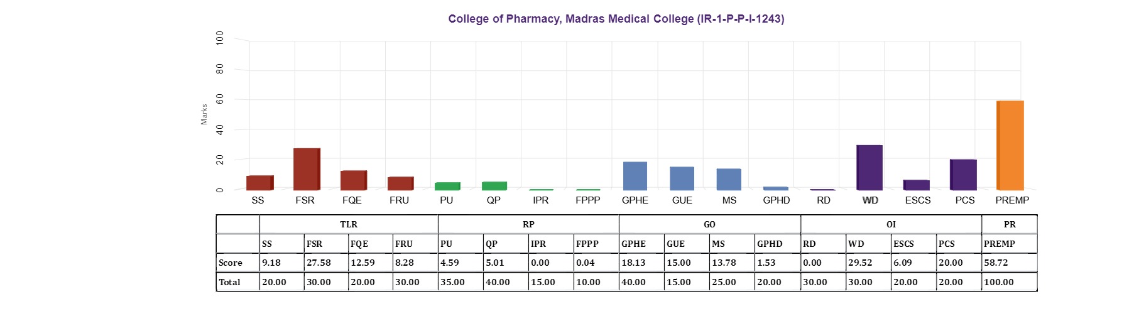The width and height of the screenshot is (1139, 321).
Task: Click the ESCS axis label
Action: tap(917, 200)
